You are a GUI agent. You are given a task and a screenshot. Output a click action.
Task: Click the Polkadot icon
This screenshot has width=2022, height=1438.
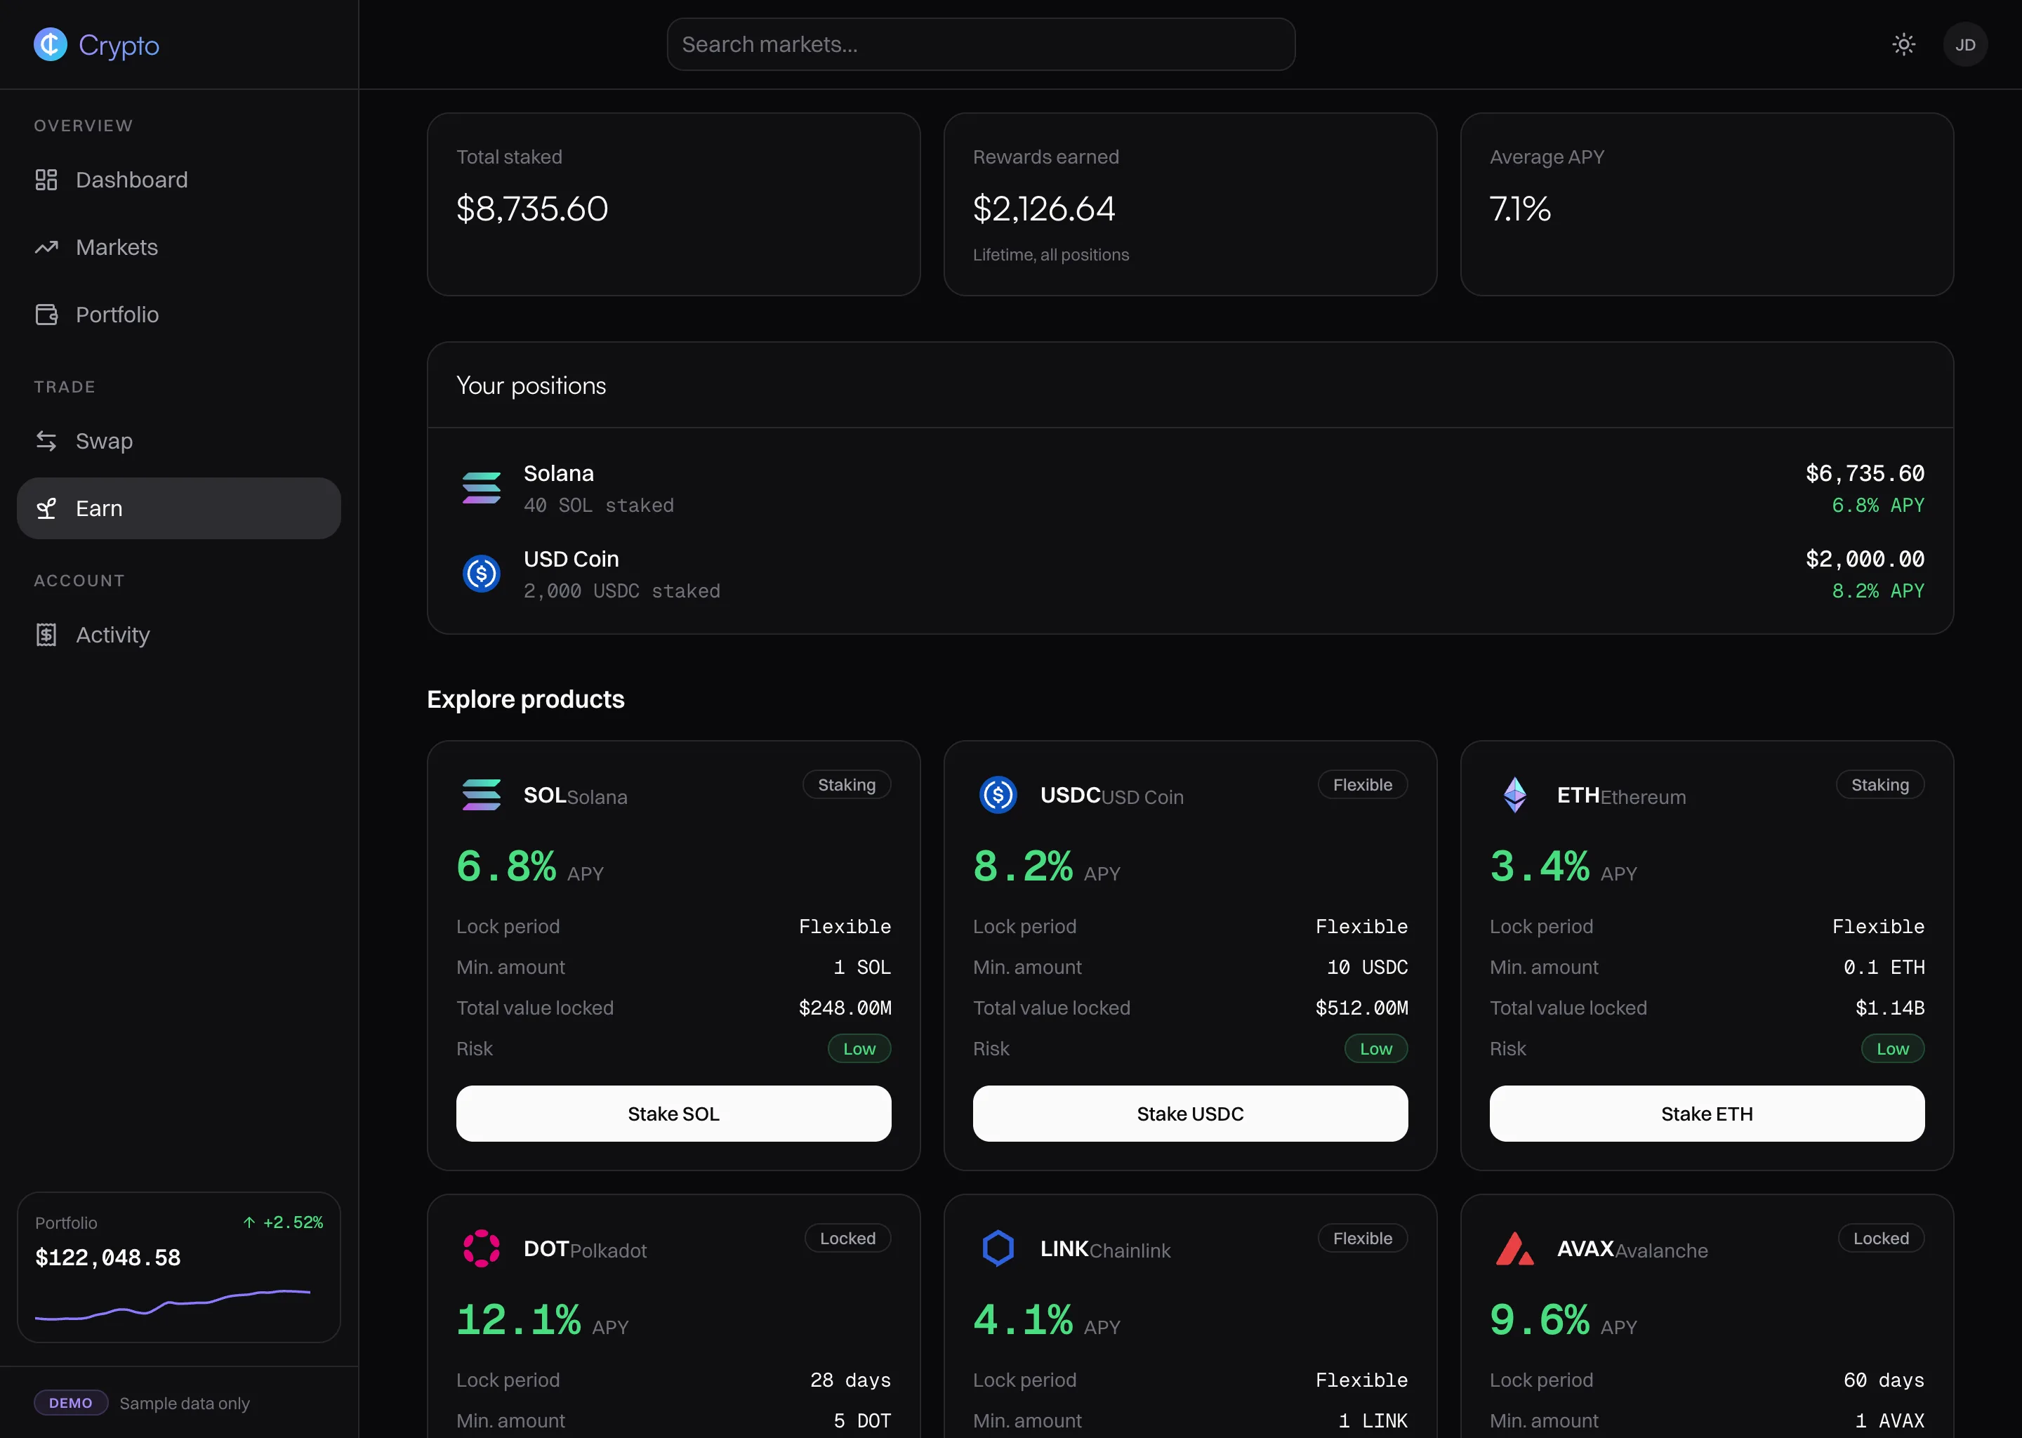click(x=482, y=1248)
